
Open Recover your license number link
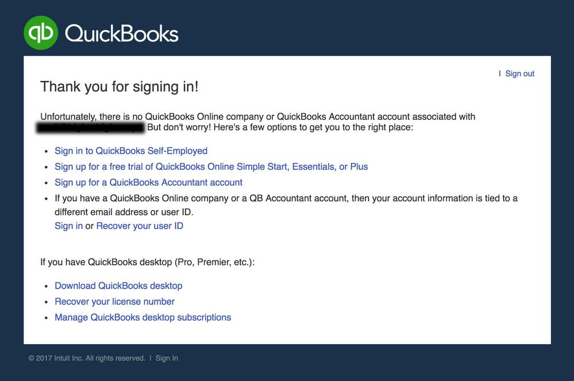tap(114, 301)
